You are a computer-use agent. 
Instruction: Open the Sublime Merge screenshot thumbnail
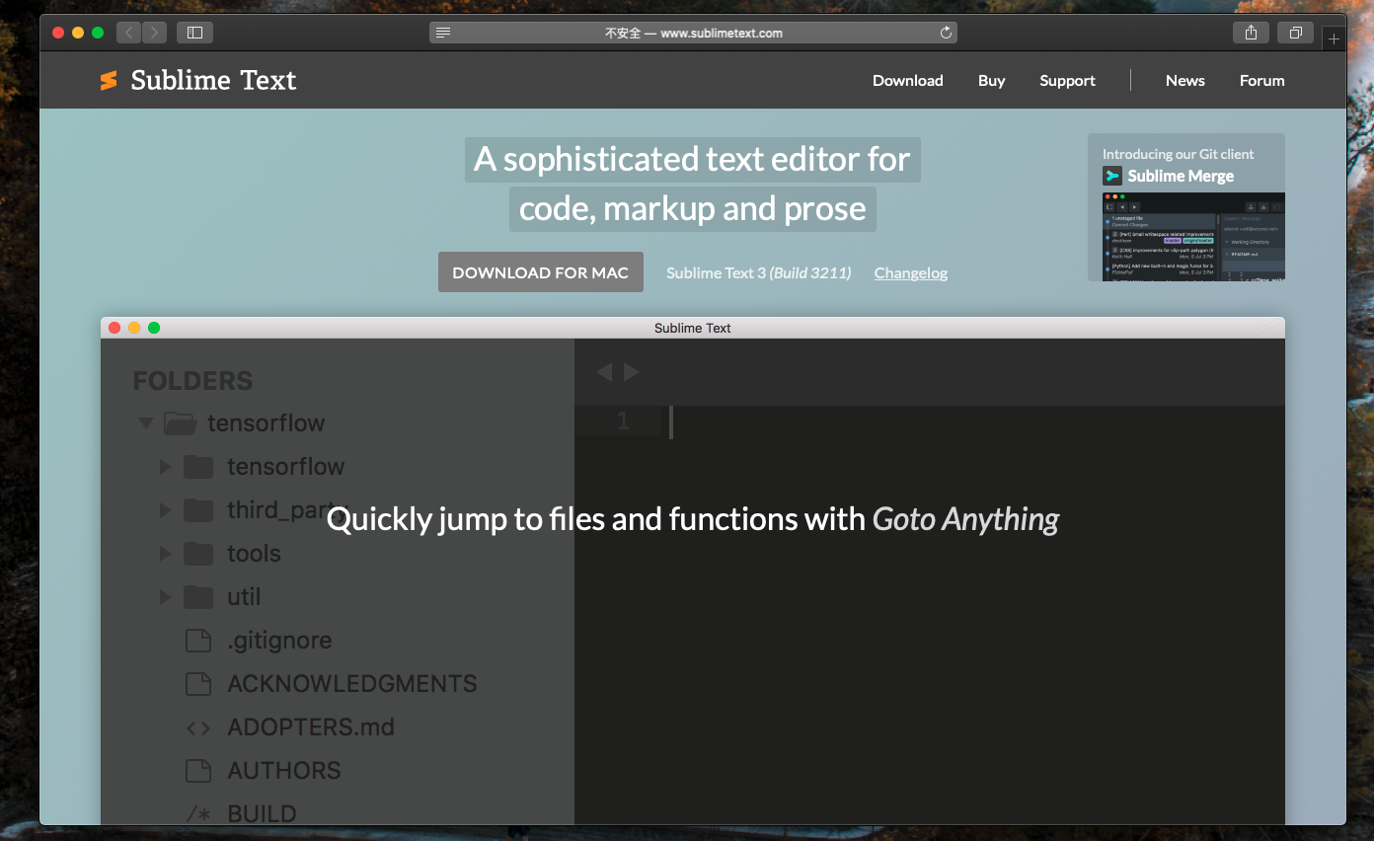1192,237
